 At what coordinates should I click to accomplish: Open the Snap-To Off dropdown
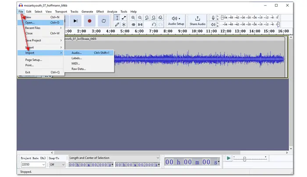[57, 164]
